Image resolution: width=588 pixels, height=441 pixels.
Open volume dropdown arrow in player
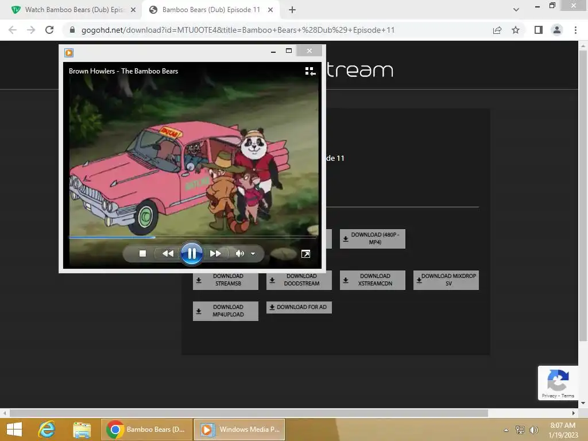click(253, 254)
